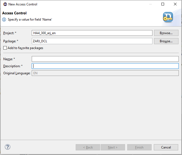Image resolution: width=182 pixels, height=155 pixels.
Task: Maximize the New Access Control window
Action: [x=163, y=4]
